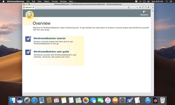Open the Object menu

[47, 1]
